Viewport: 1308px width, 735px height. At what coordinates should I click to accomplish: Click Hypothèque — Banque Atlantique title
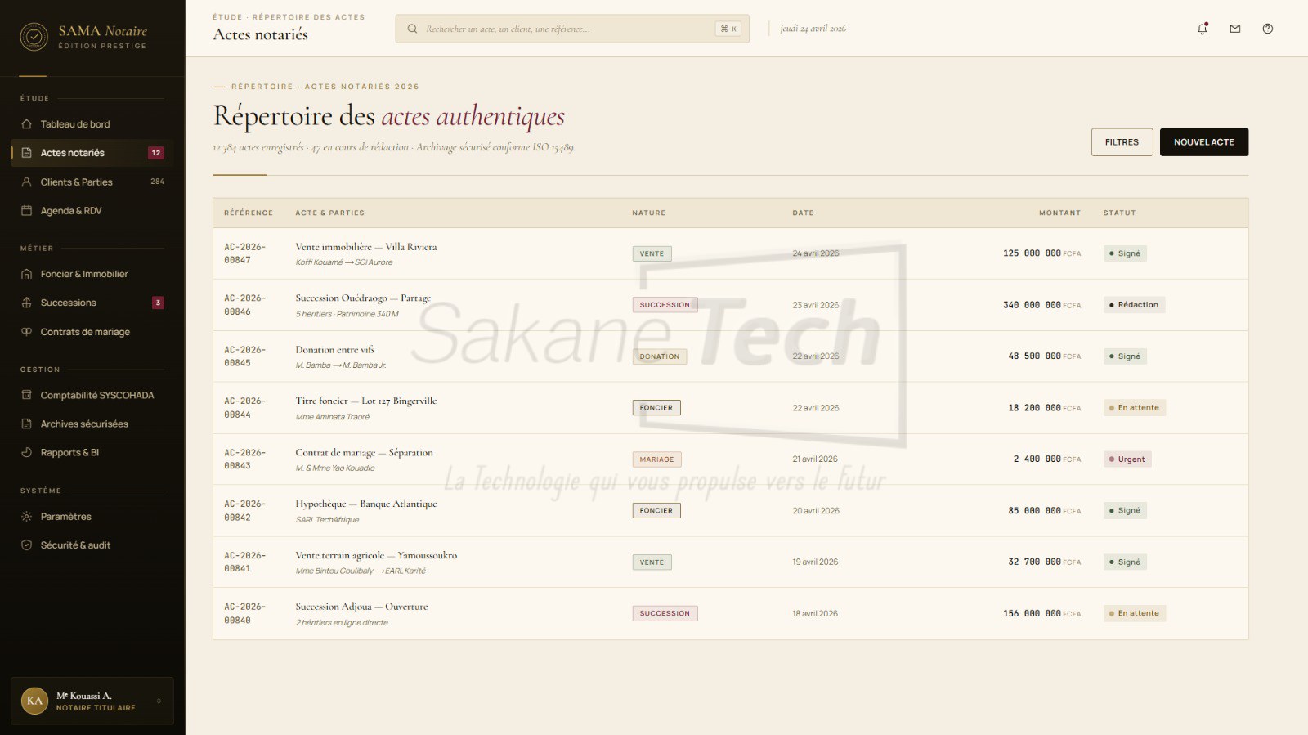click(366, 504)
